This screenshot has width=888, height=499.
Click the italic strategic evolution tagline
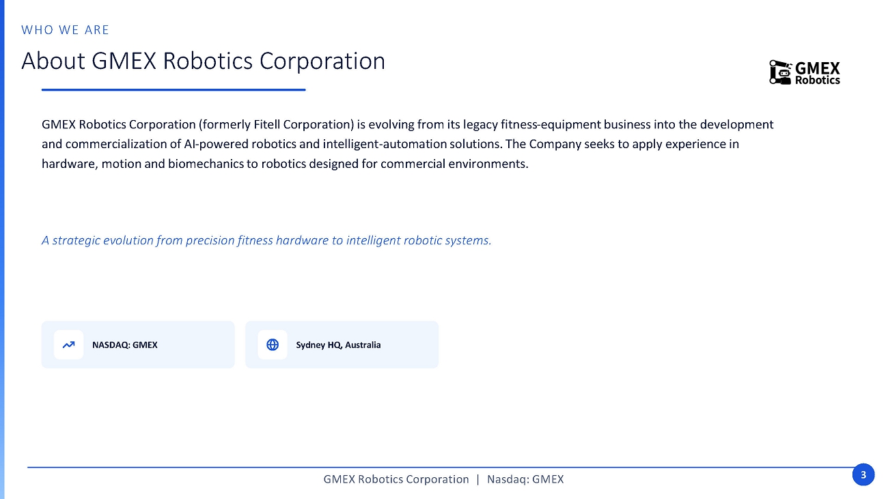tap(266, 240)
